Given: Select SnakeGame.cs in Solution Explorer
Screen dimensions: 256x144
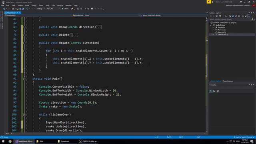Looking at the screenshot, I should point(223,35).
